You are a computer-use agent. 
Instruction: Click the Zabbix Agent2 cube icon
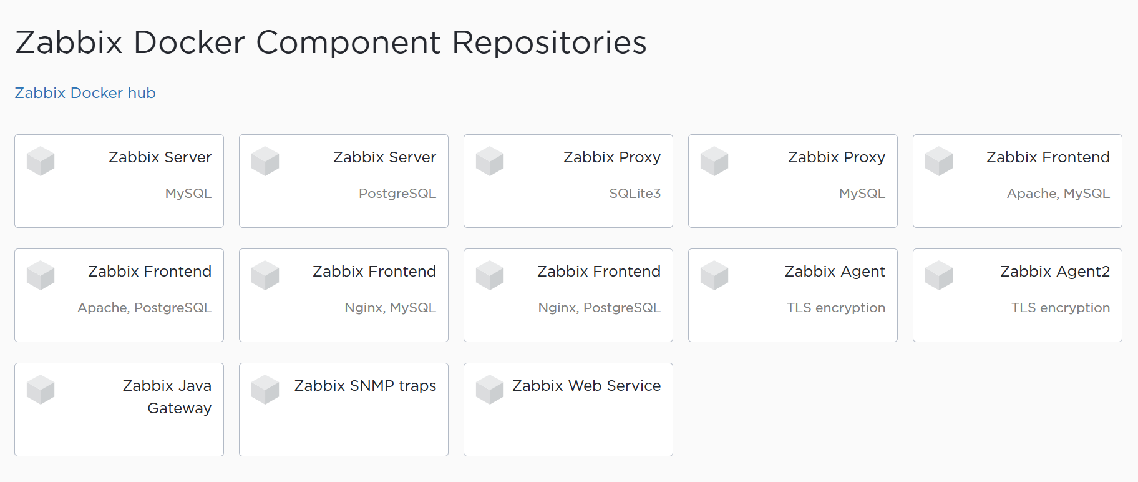pyautogui.click(x=939, y=275)
